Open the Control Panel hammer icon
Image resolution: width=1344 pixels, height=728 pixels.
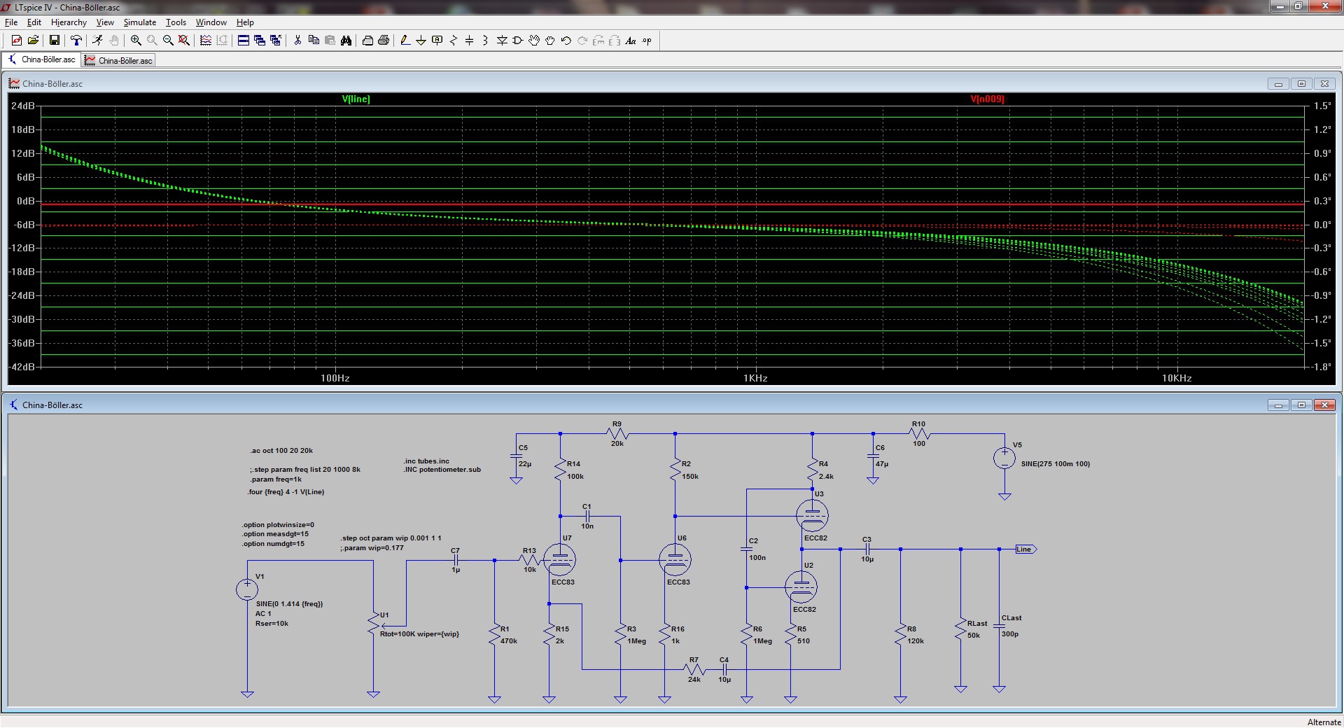point(76,41)
